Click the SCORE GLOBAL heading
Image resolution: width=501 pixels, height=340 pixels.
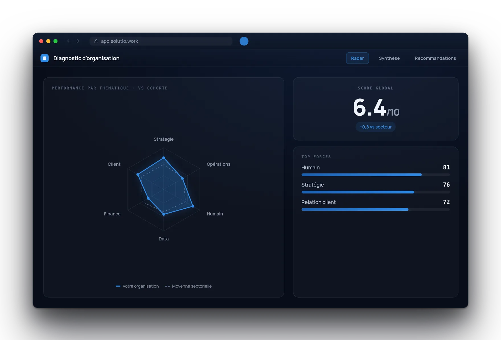375,88
